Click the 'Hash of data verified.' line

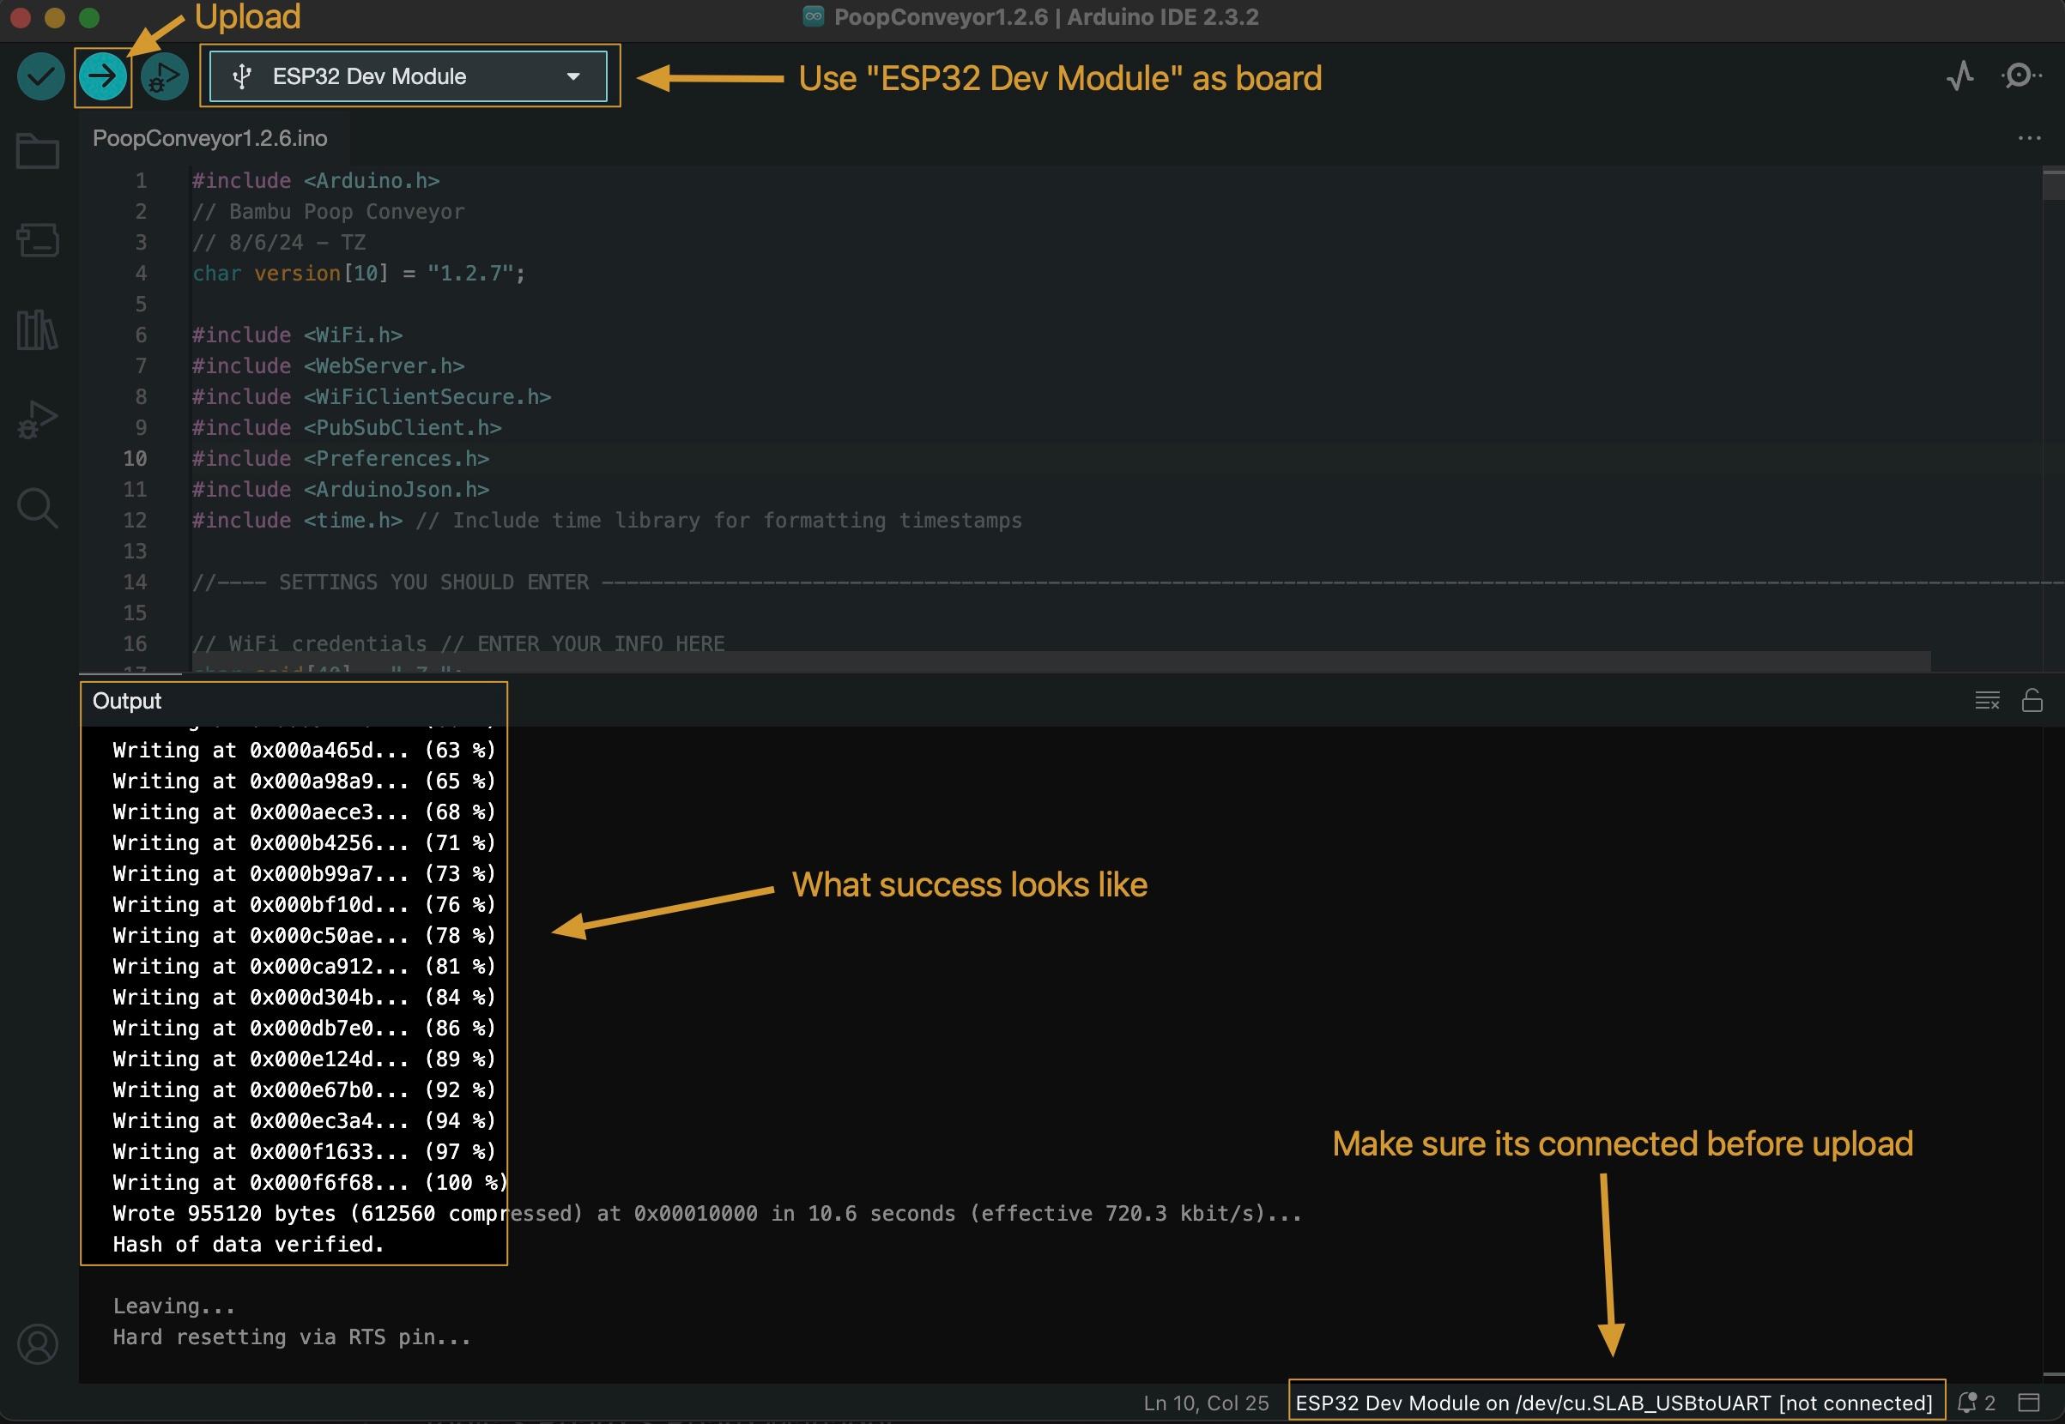(x=248, y=1244)
